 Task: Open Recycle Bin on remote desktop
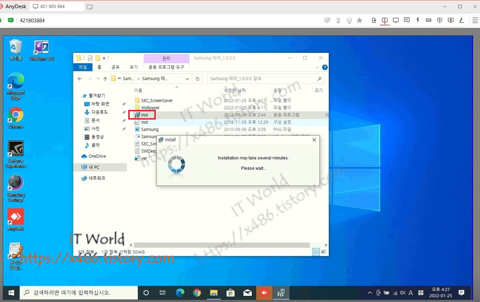(15, 50)
